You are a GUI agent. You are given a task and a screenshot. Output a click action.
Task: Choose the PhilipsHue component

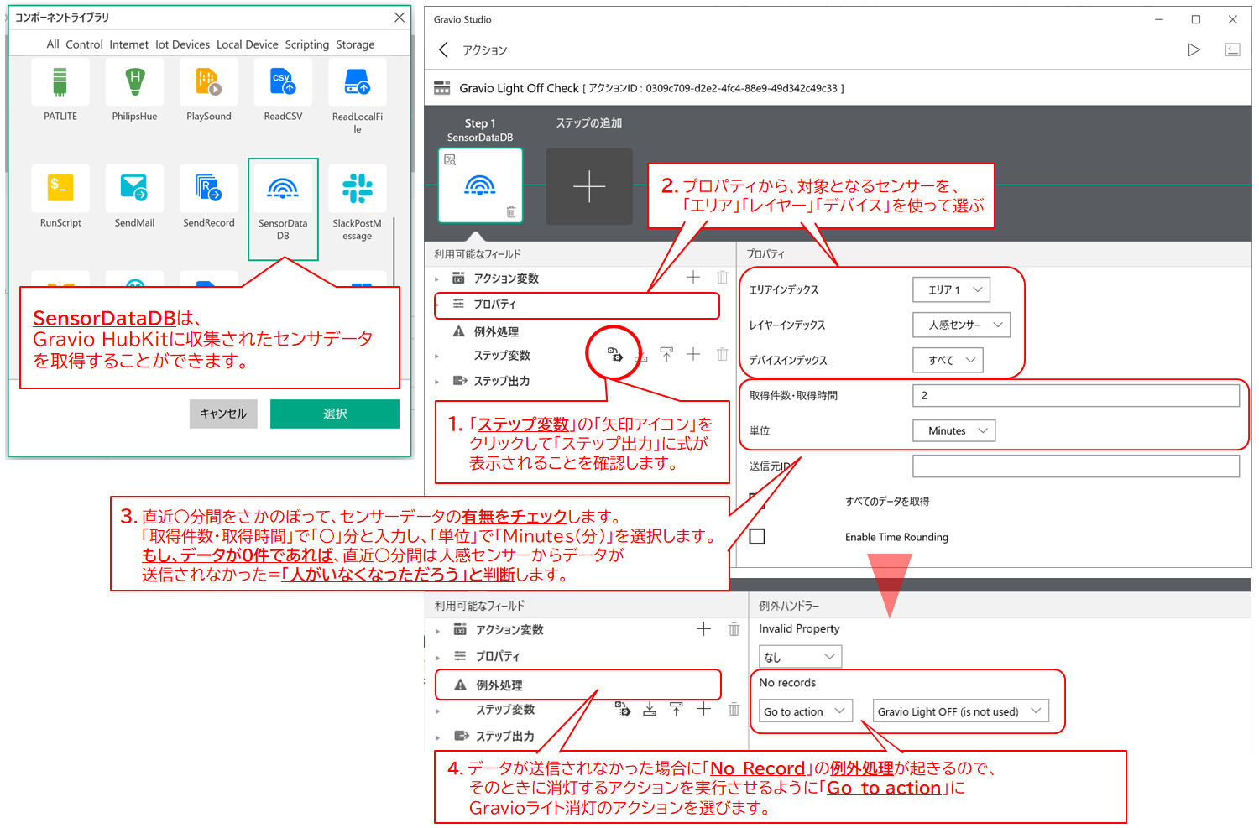[x=134, y=83]
